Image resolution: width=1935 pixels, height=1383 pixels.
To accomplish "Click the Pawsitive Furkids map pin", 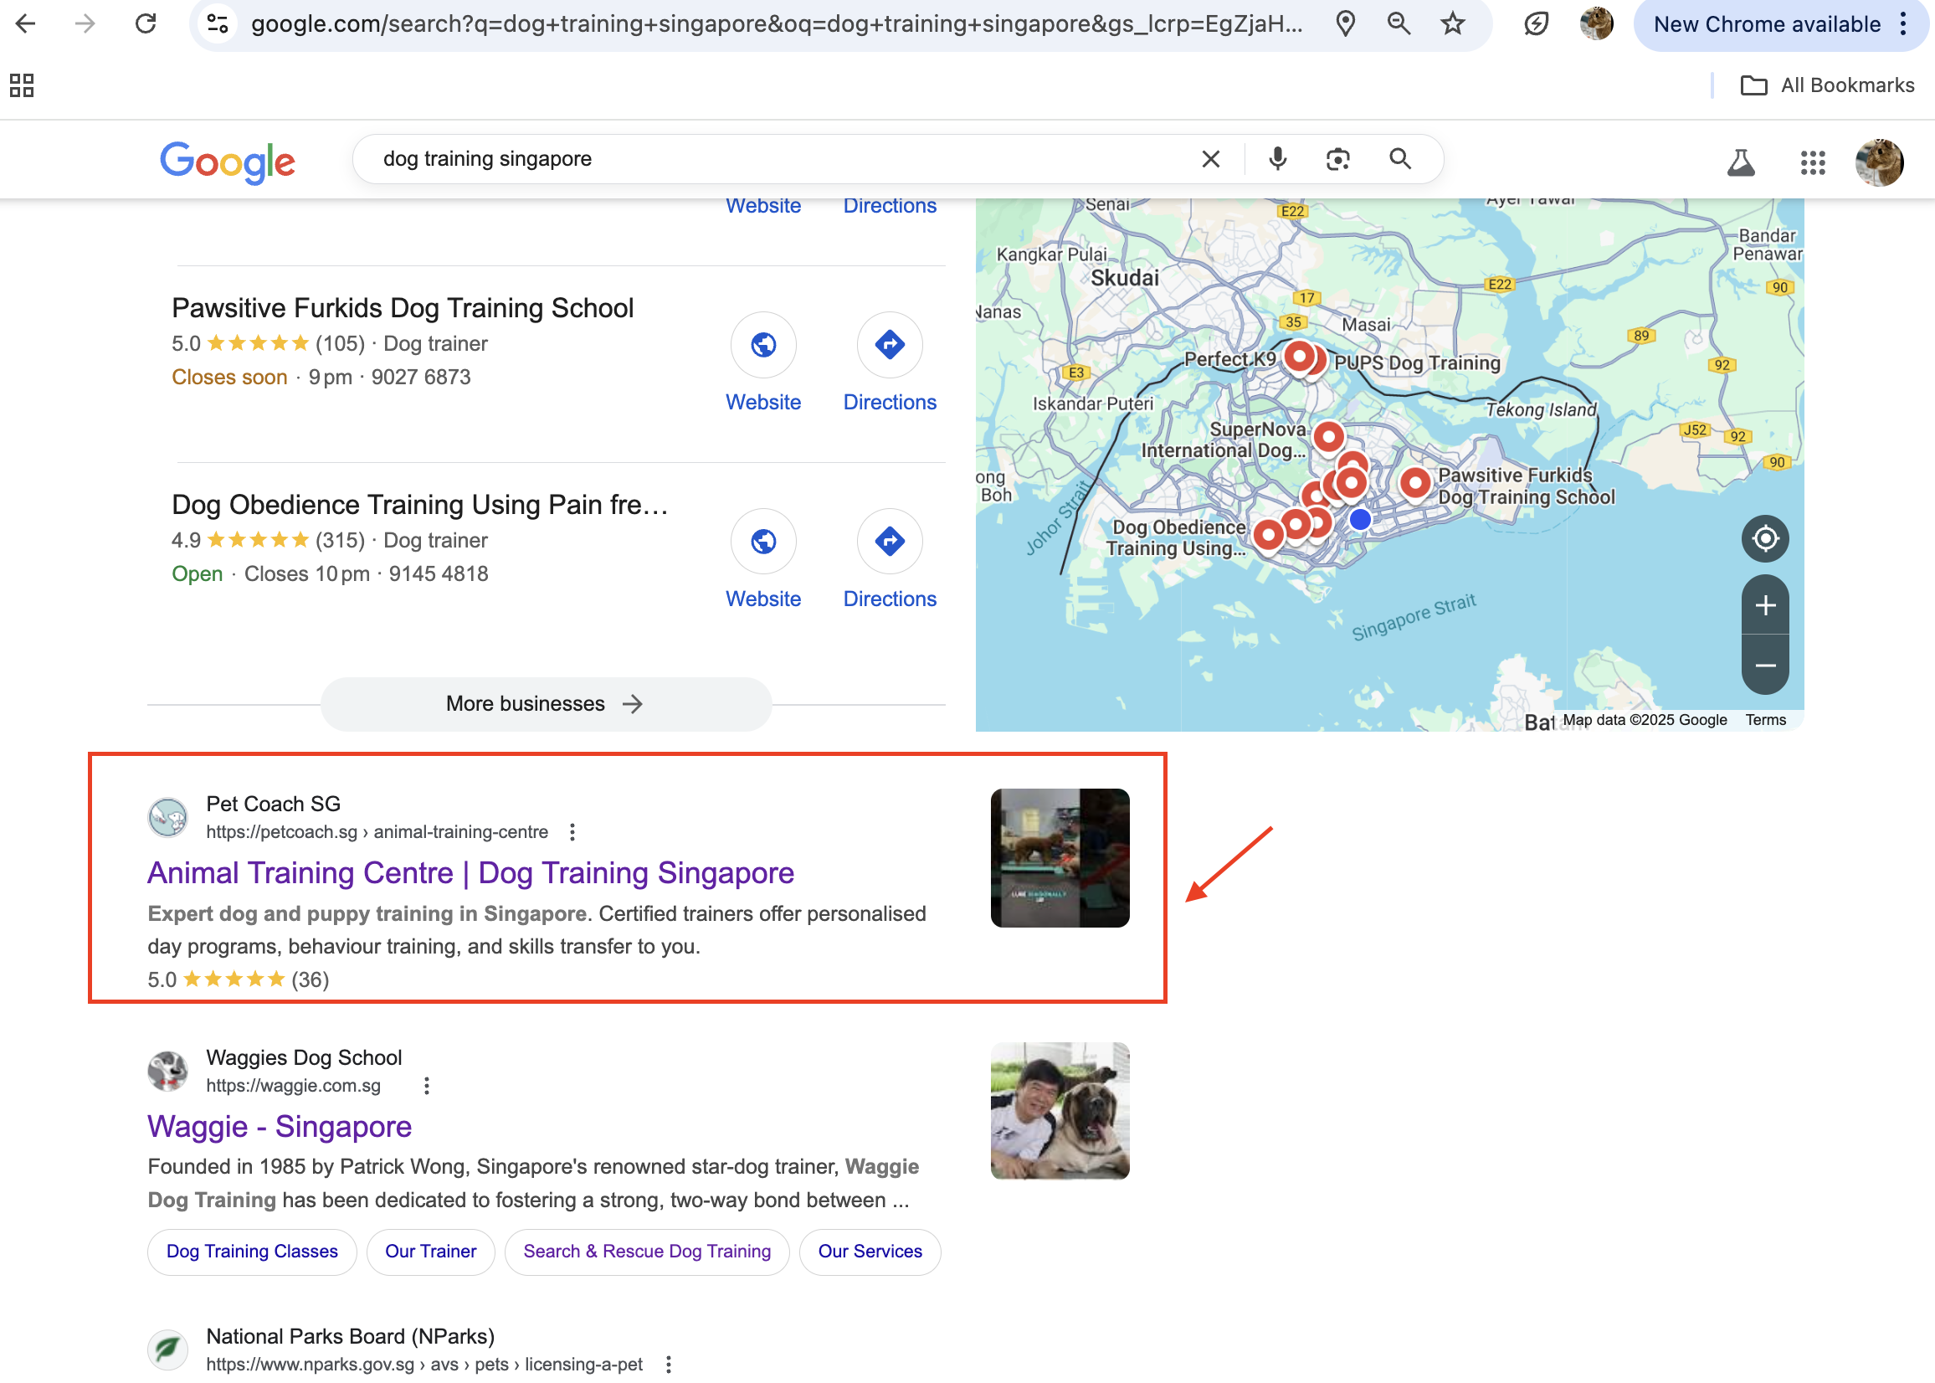I will pyautogui.click(x=1415, y=484).
